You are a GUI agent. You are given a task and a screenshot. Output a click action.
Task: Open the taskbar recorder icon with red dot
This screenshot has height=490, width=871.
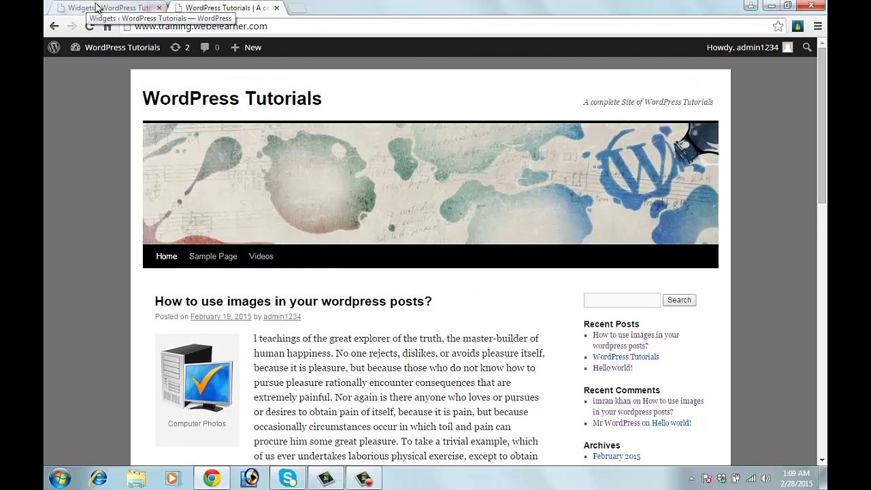[364, 478]
